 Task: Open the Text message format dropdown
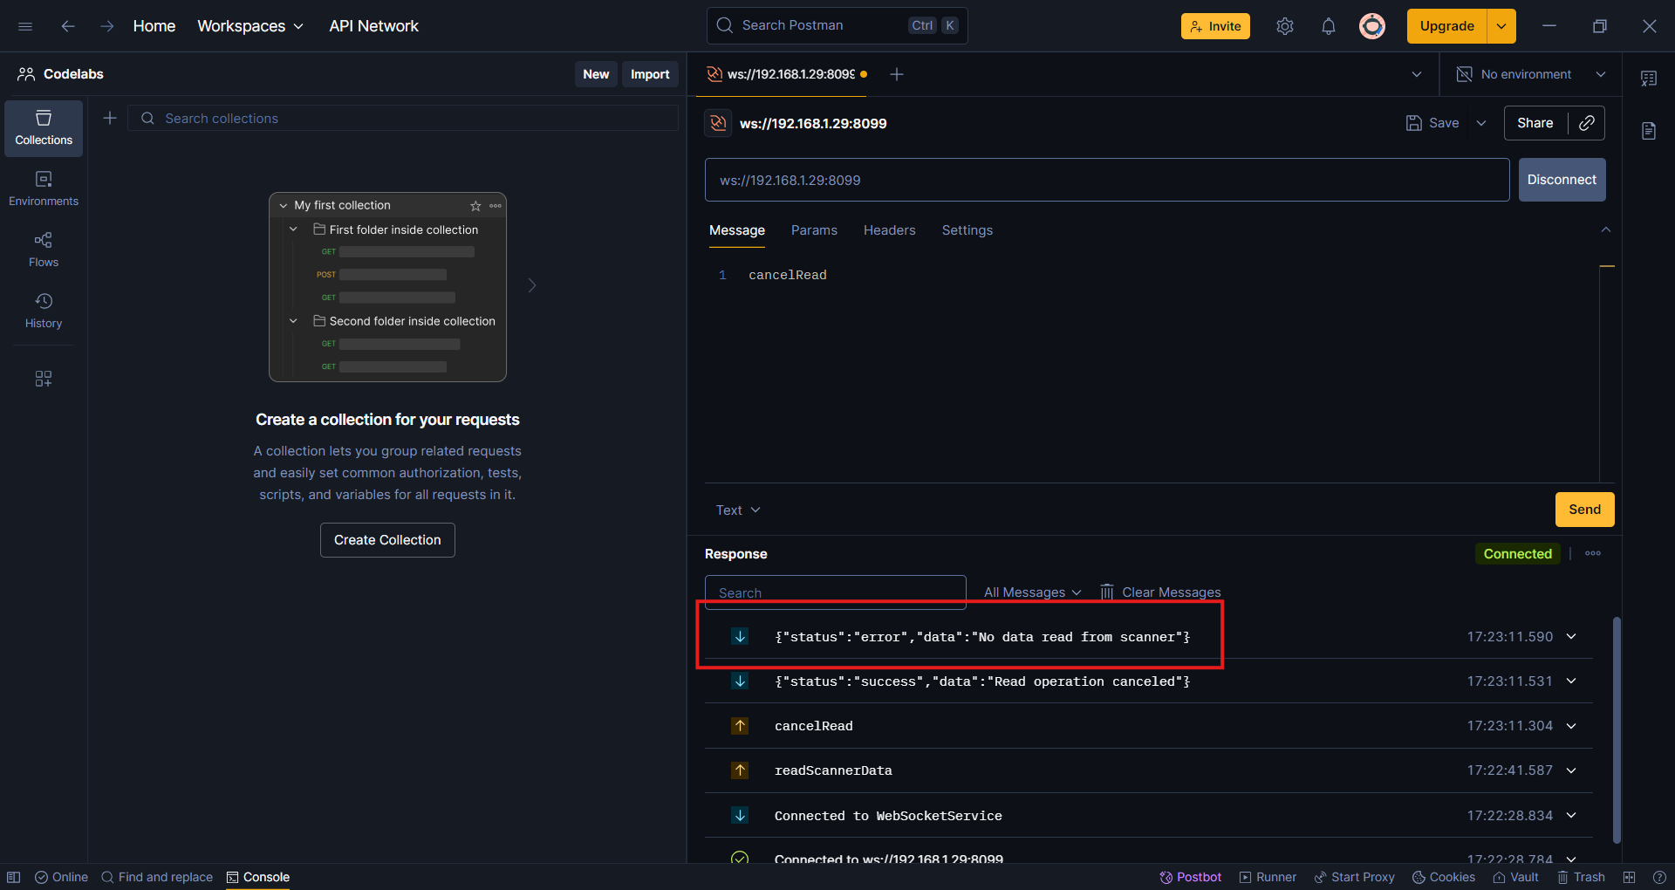[738, 510]
